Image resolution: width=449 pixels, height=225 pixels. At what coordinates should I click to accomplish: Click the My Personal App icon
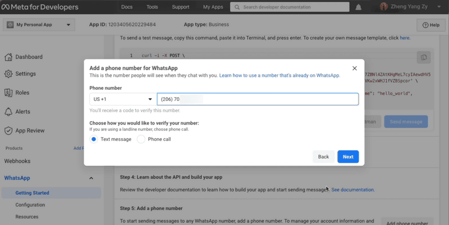(10, 25)
